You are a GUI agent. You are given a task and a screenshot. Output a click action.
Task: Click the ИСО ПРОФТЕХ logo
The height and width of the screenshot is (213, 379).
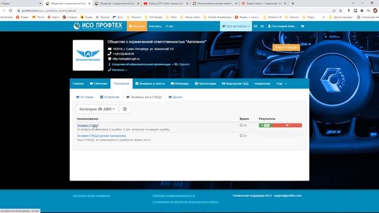coord(98,26)
